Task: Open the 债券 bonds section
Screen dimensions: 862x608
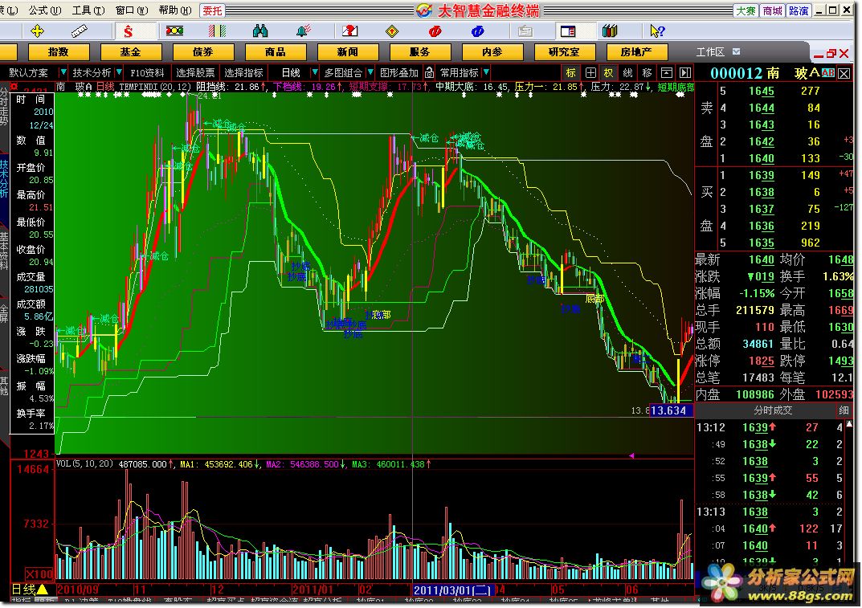Action: 203,51
